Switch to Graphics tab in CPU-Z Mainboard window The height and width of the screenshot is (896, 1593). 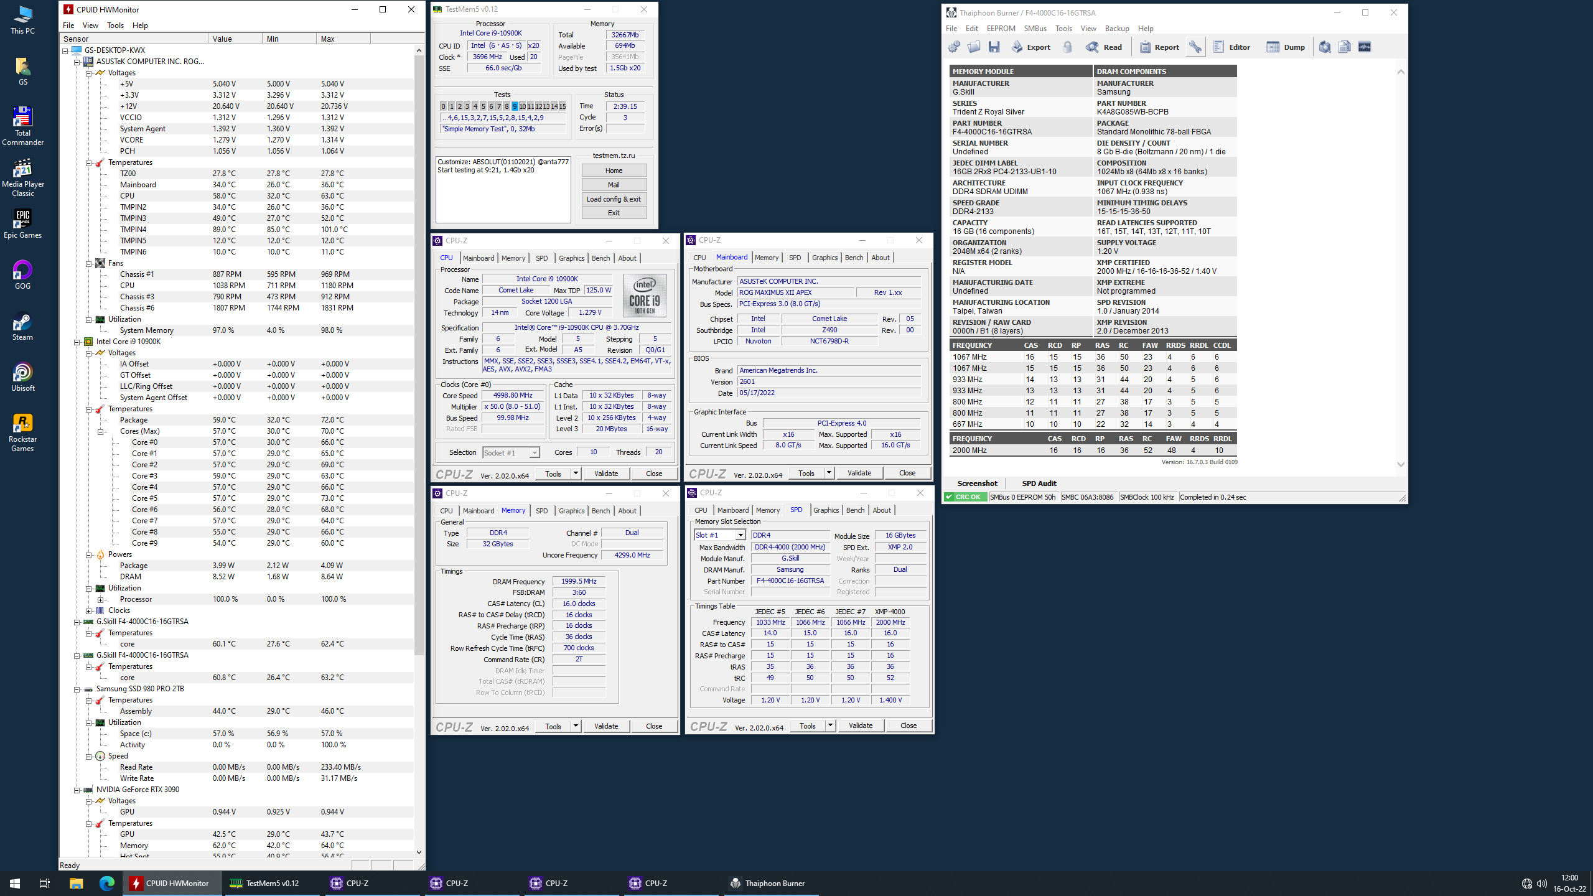click(825, 258)
